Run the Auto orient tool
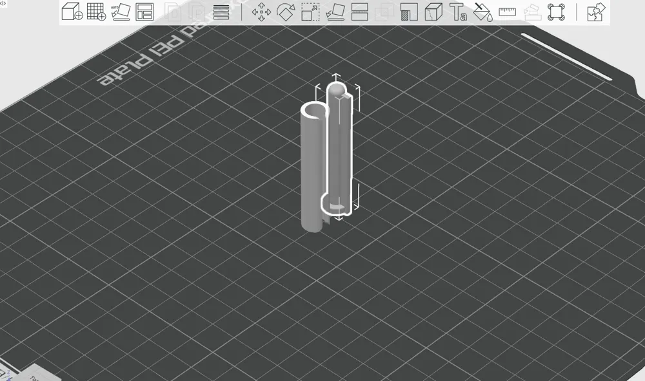This screenshot has width=645, height=381. click(121, 12)
